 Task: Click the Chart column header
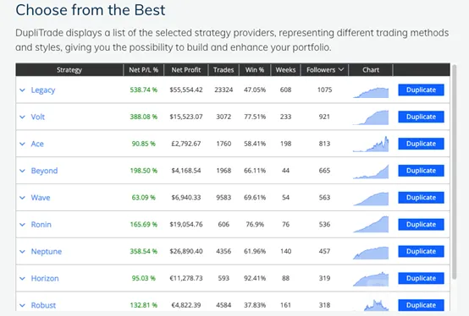371,70
